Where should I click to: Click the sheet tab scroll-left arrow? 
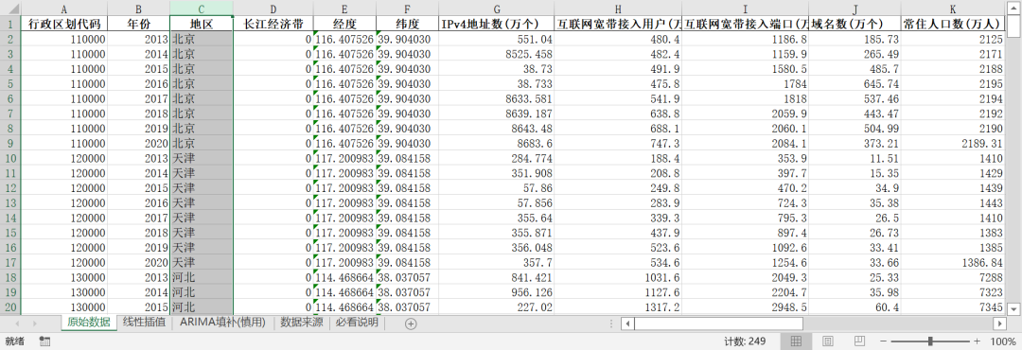tap(16, 324)
